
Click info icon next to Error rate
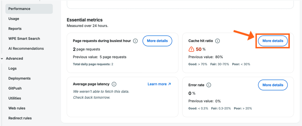coord(209,85)
